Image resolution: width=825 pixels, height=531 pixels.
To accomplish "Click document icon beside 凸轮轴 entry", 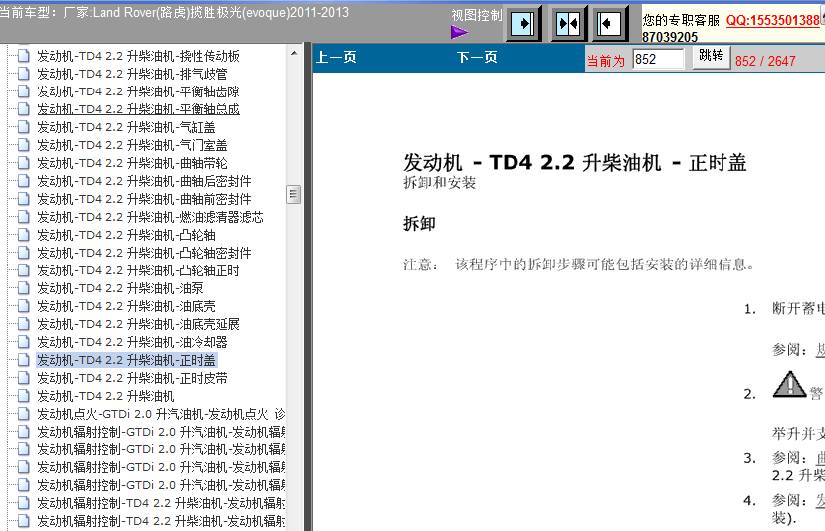I will pyautogui.click(x=23, y=235).
